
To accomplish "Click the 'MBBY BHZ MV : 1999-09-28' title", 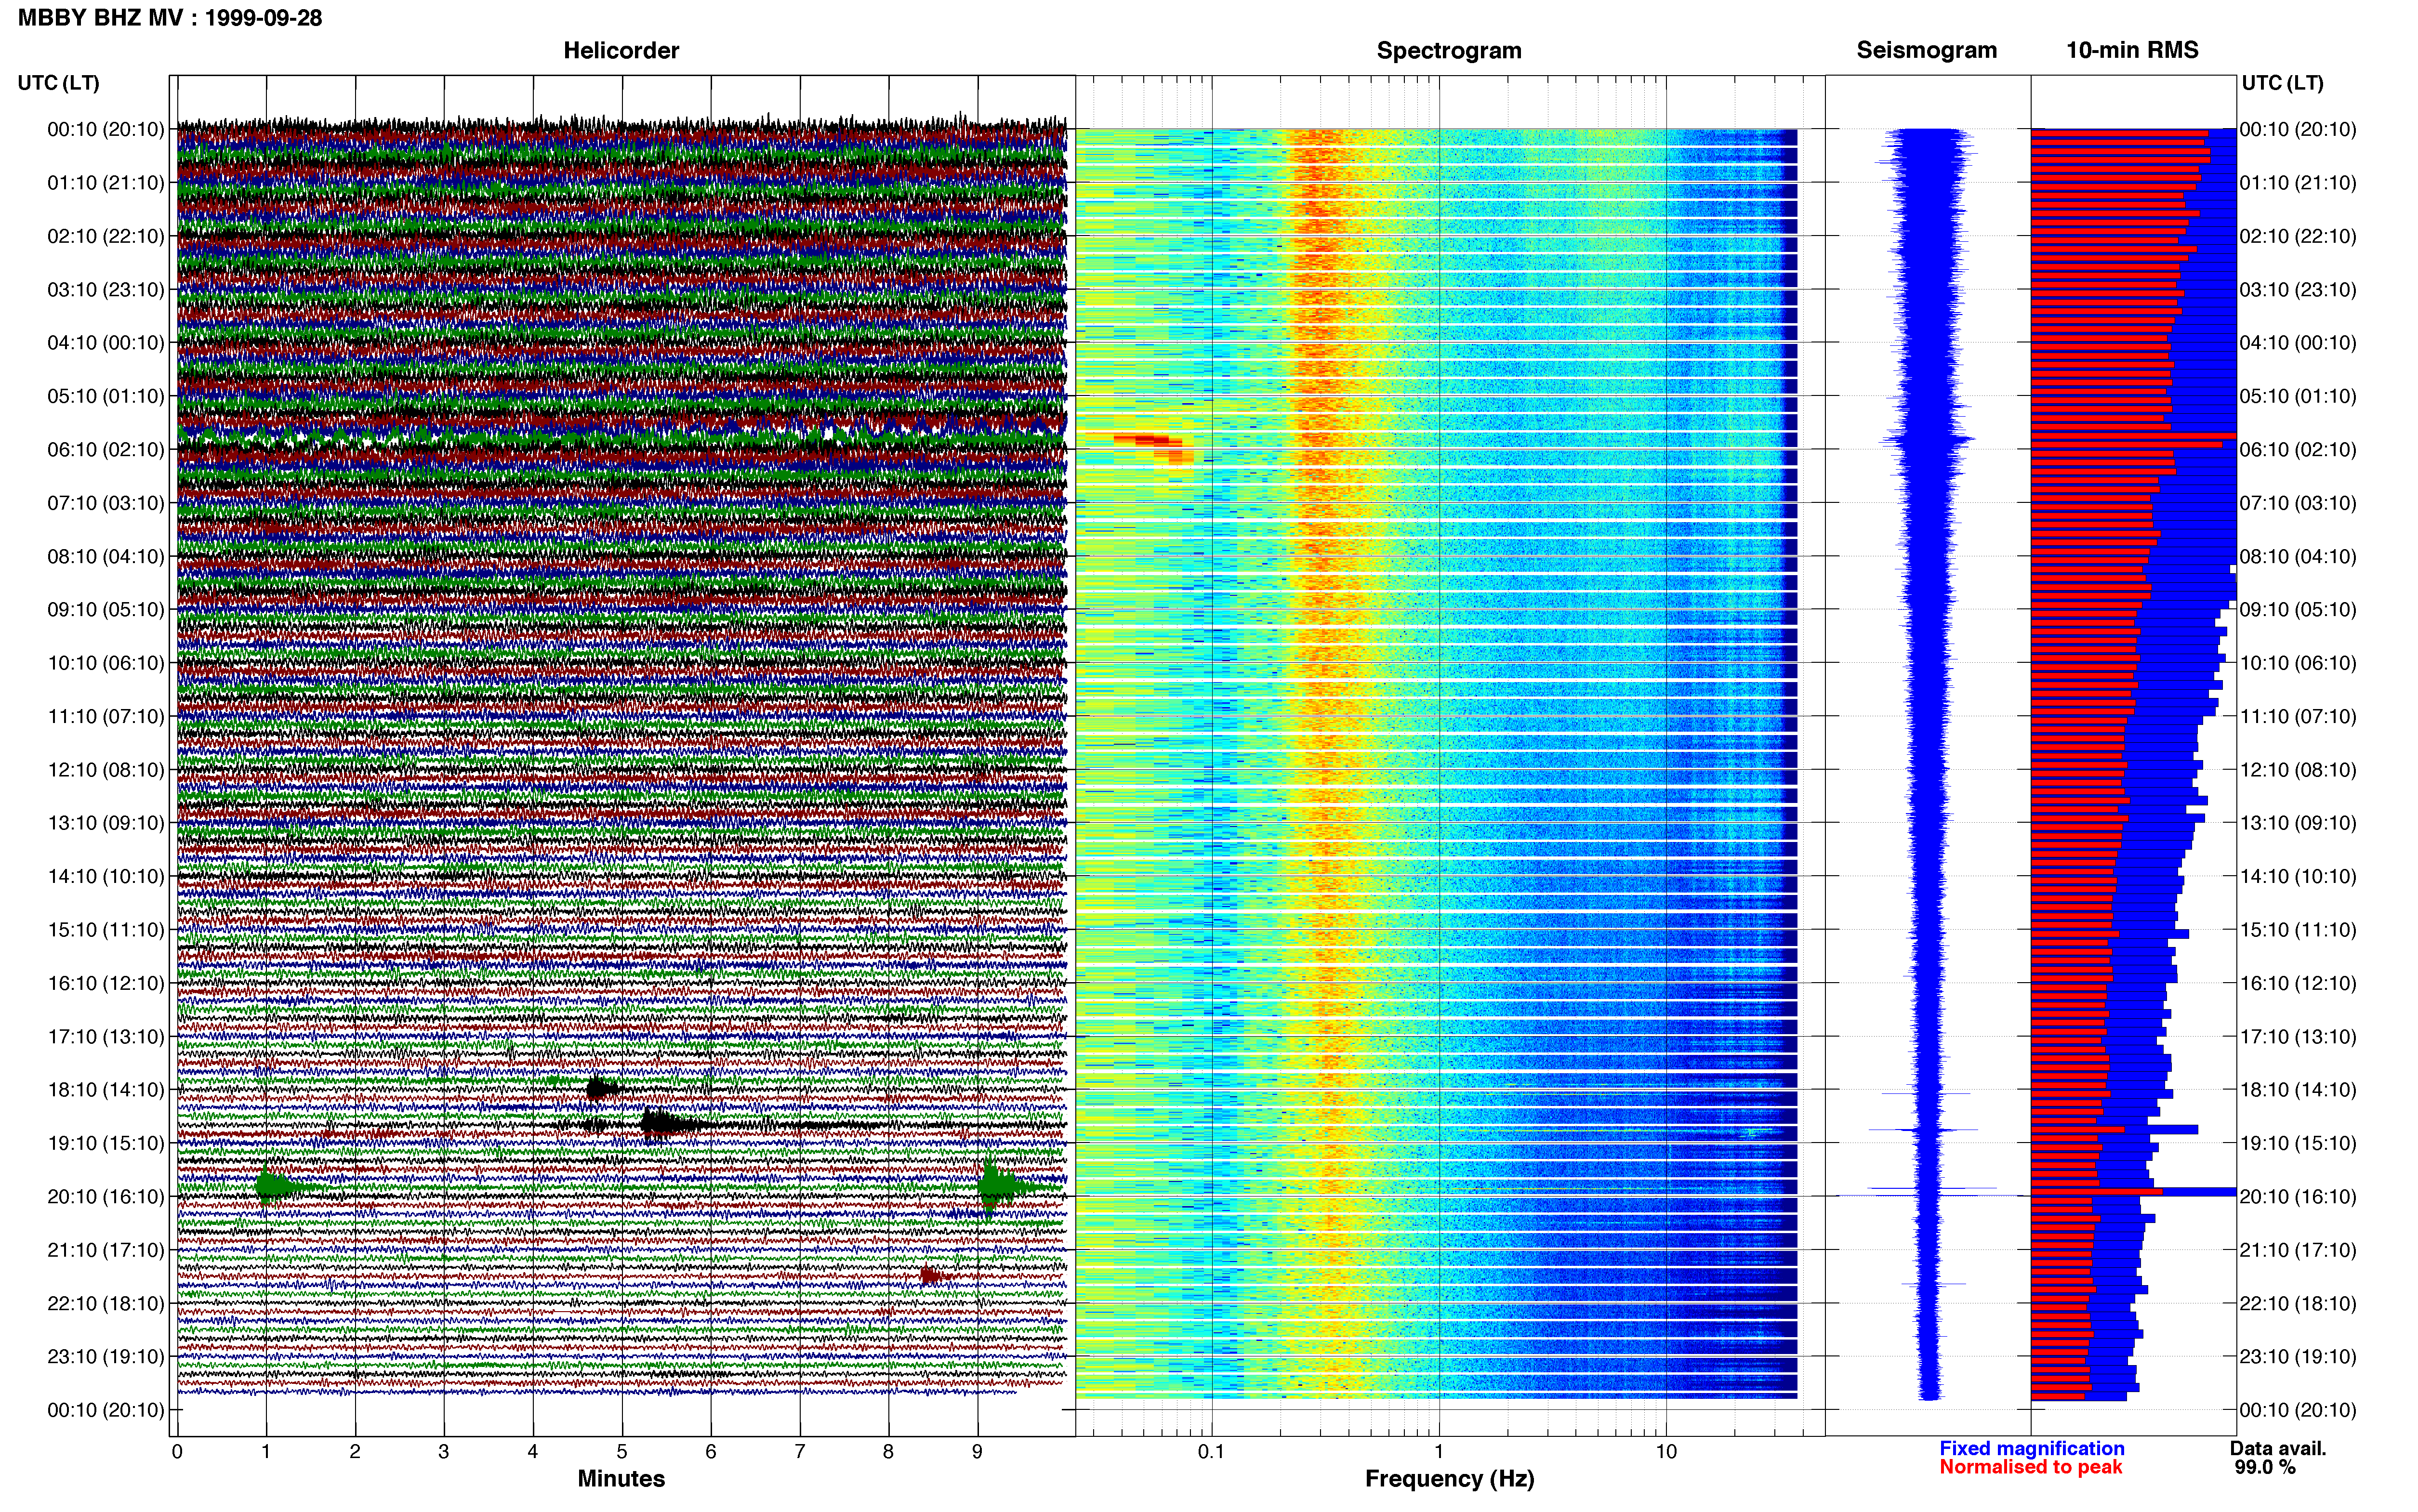I will [170, 18].
